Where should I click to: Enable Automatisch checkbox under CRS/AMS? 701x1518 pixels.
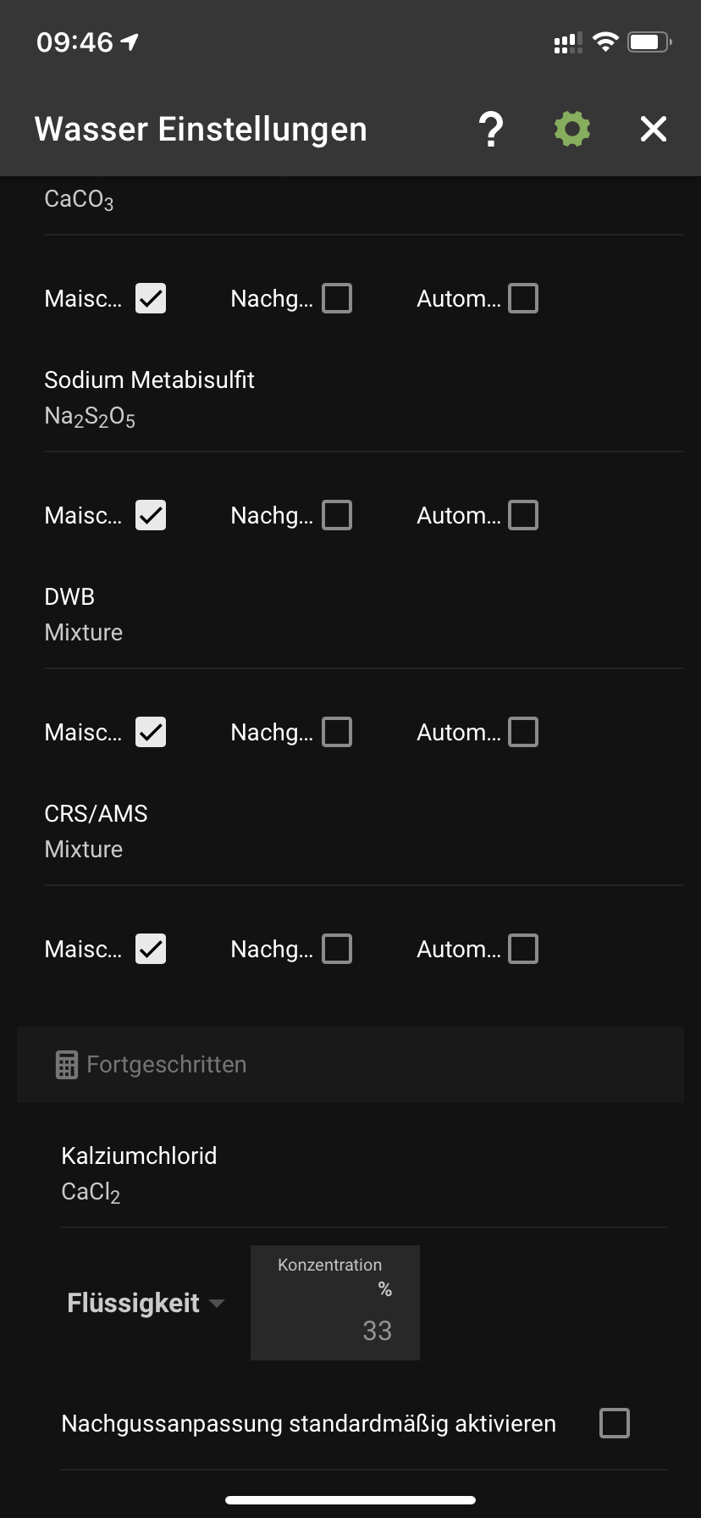tap(523, 949)
